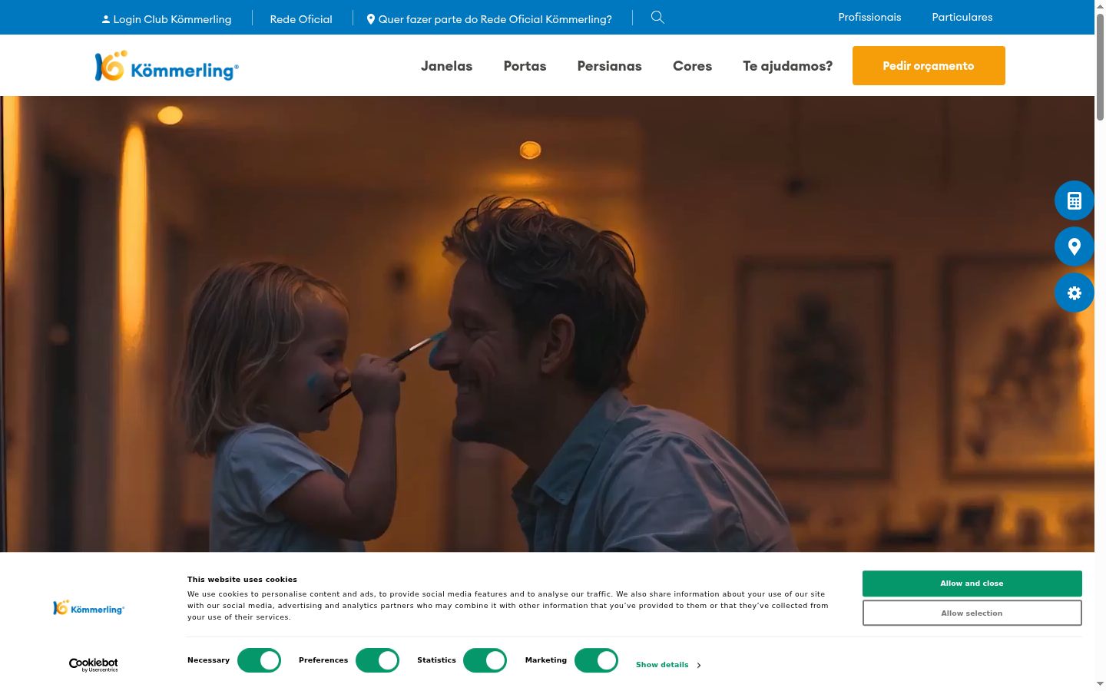Open the gear configurator floating icon

click(x=1074, y=293)
